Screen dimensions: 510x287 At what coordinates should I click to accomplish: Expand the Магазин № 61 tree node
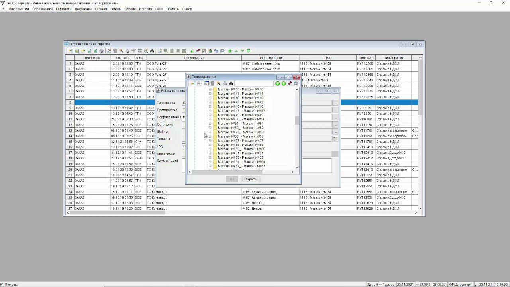pyautogui.click(x=210, y=153)
